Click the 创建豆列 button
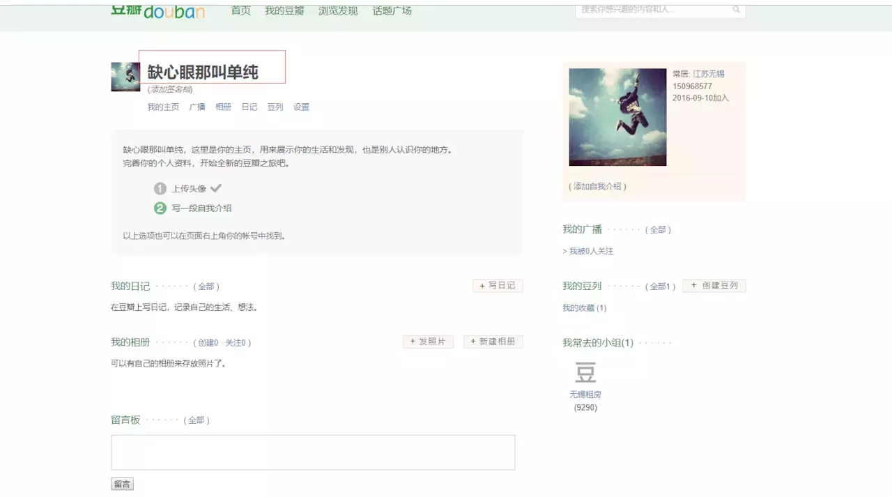 coord(714,286)
